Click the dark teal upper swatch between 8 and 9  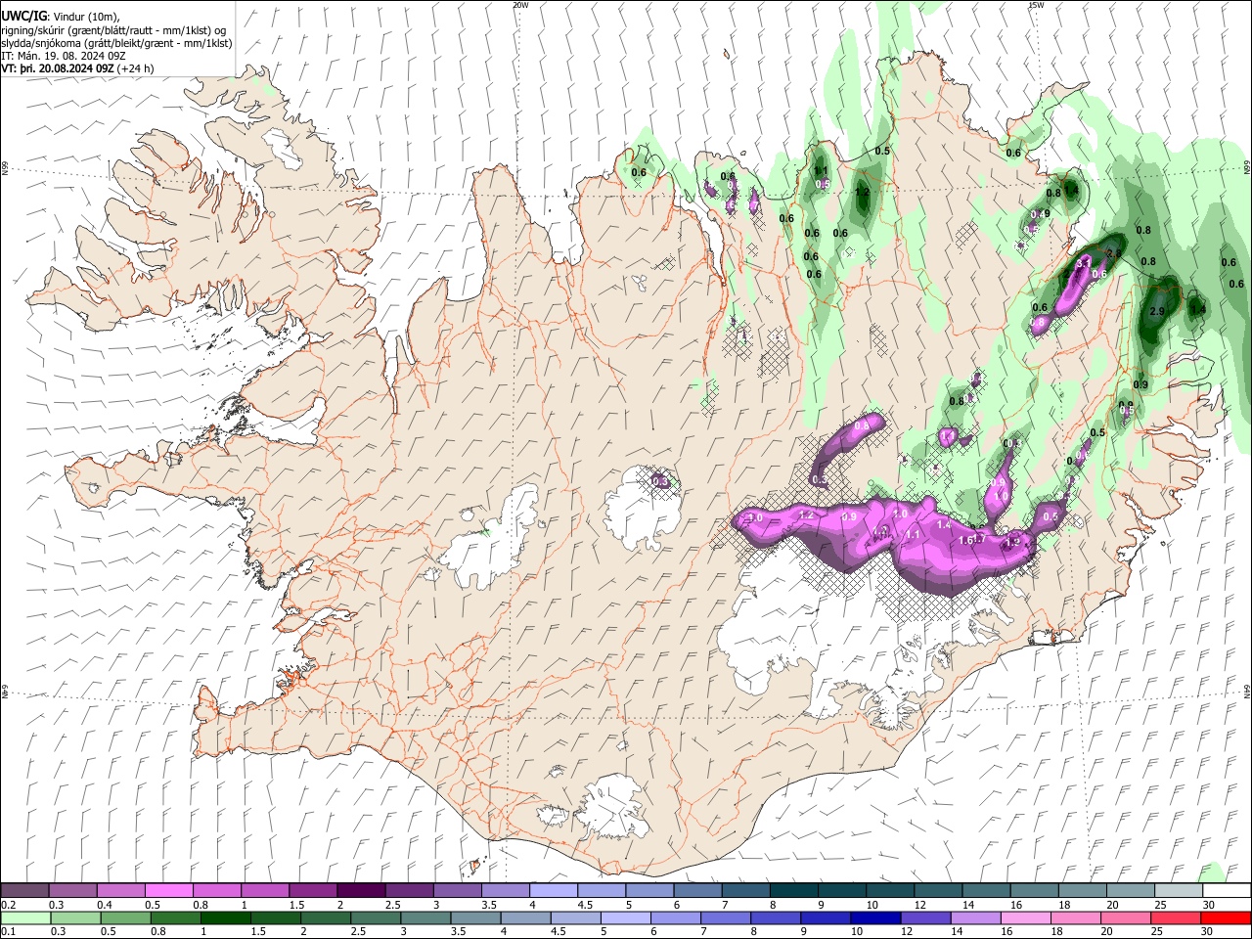pos(794,891)
